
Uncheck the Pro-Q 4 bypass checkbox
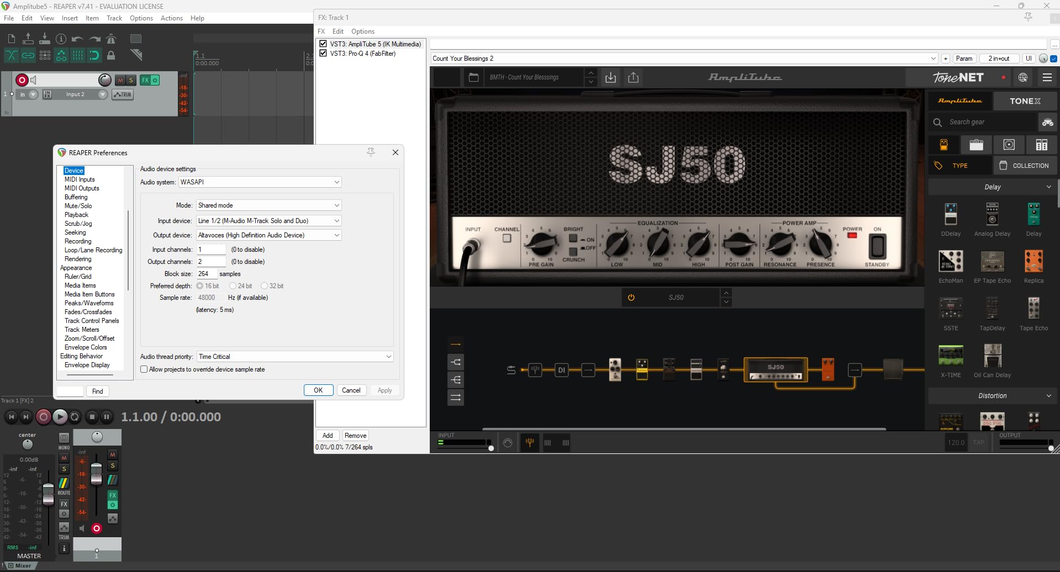click(323, 53)
